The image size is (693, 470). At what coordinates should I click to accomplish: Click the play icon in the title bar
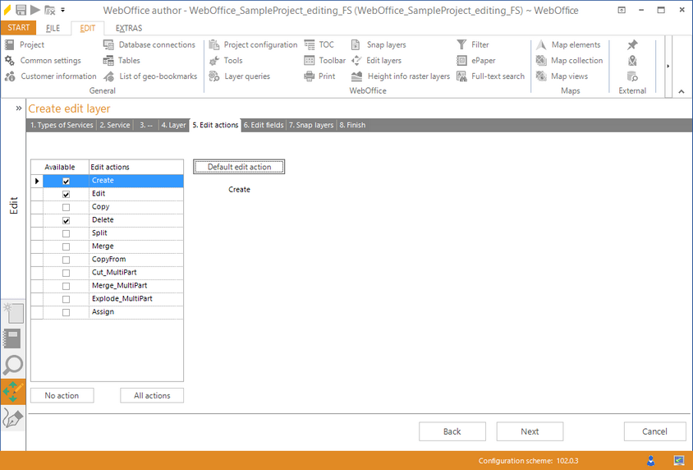click(x=35, y=10)
